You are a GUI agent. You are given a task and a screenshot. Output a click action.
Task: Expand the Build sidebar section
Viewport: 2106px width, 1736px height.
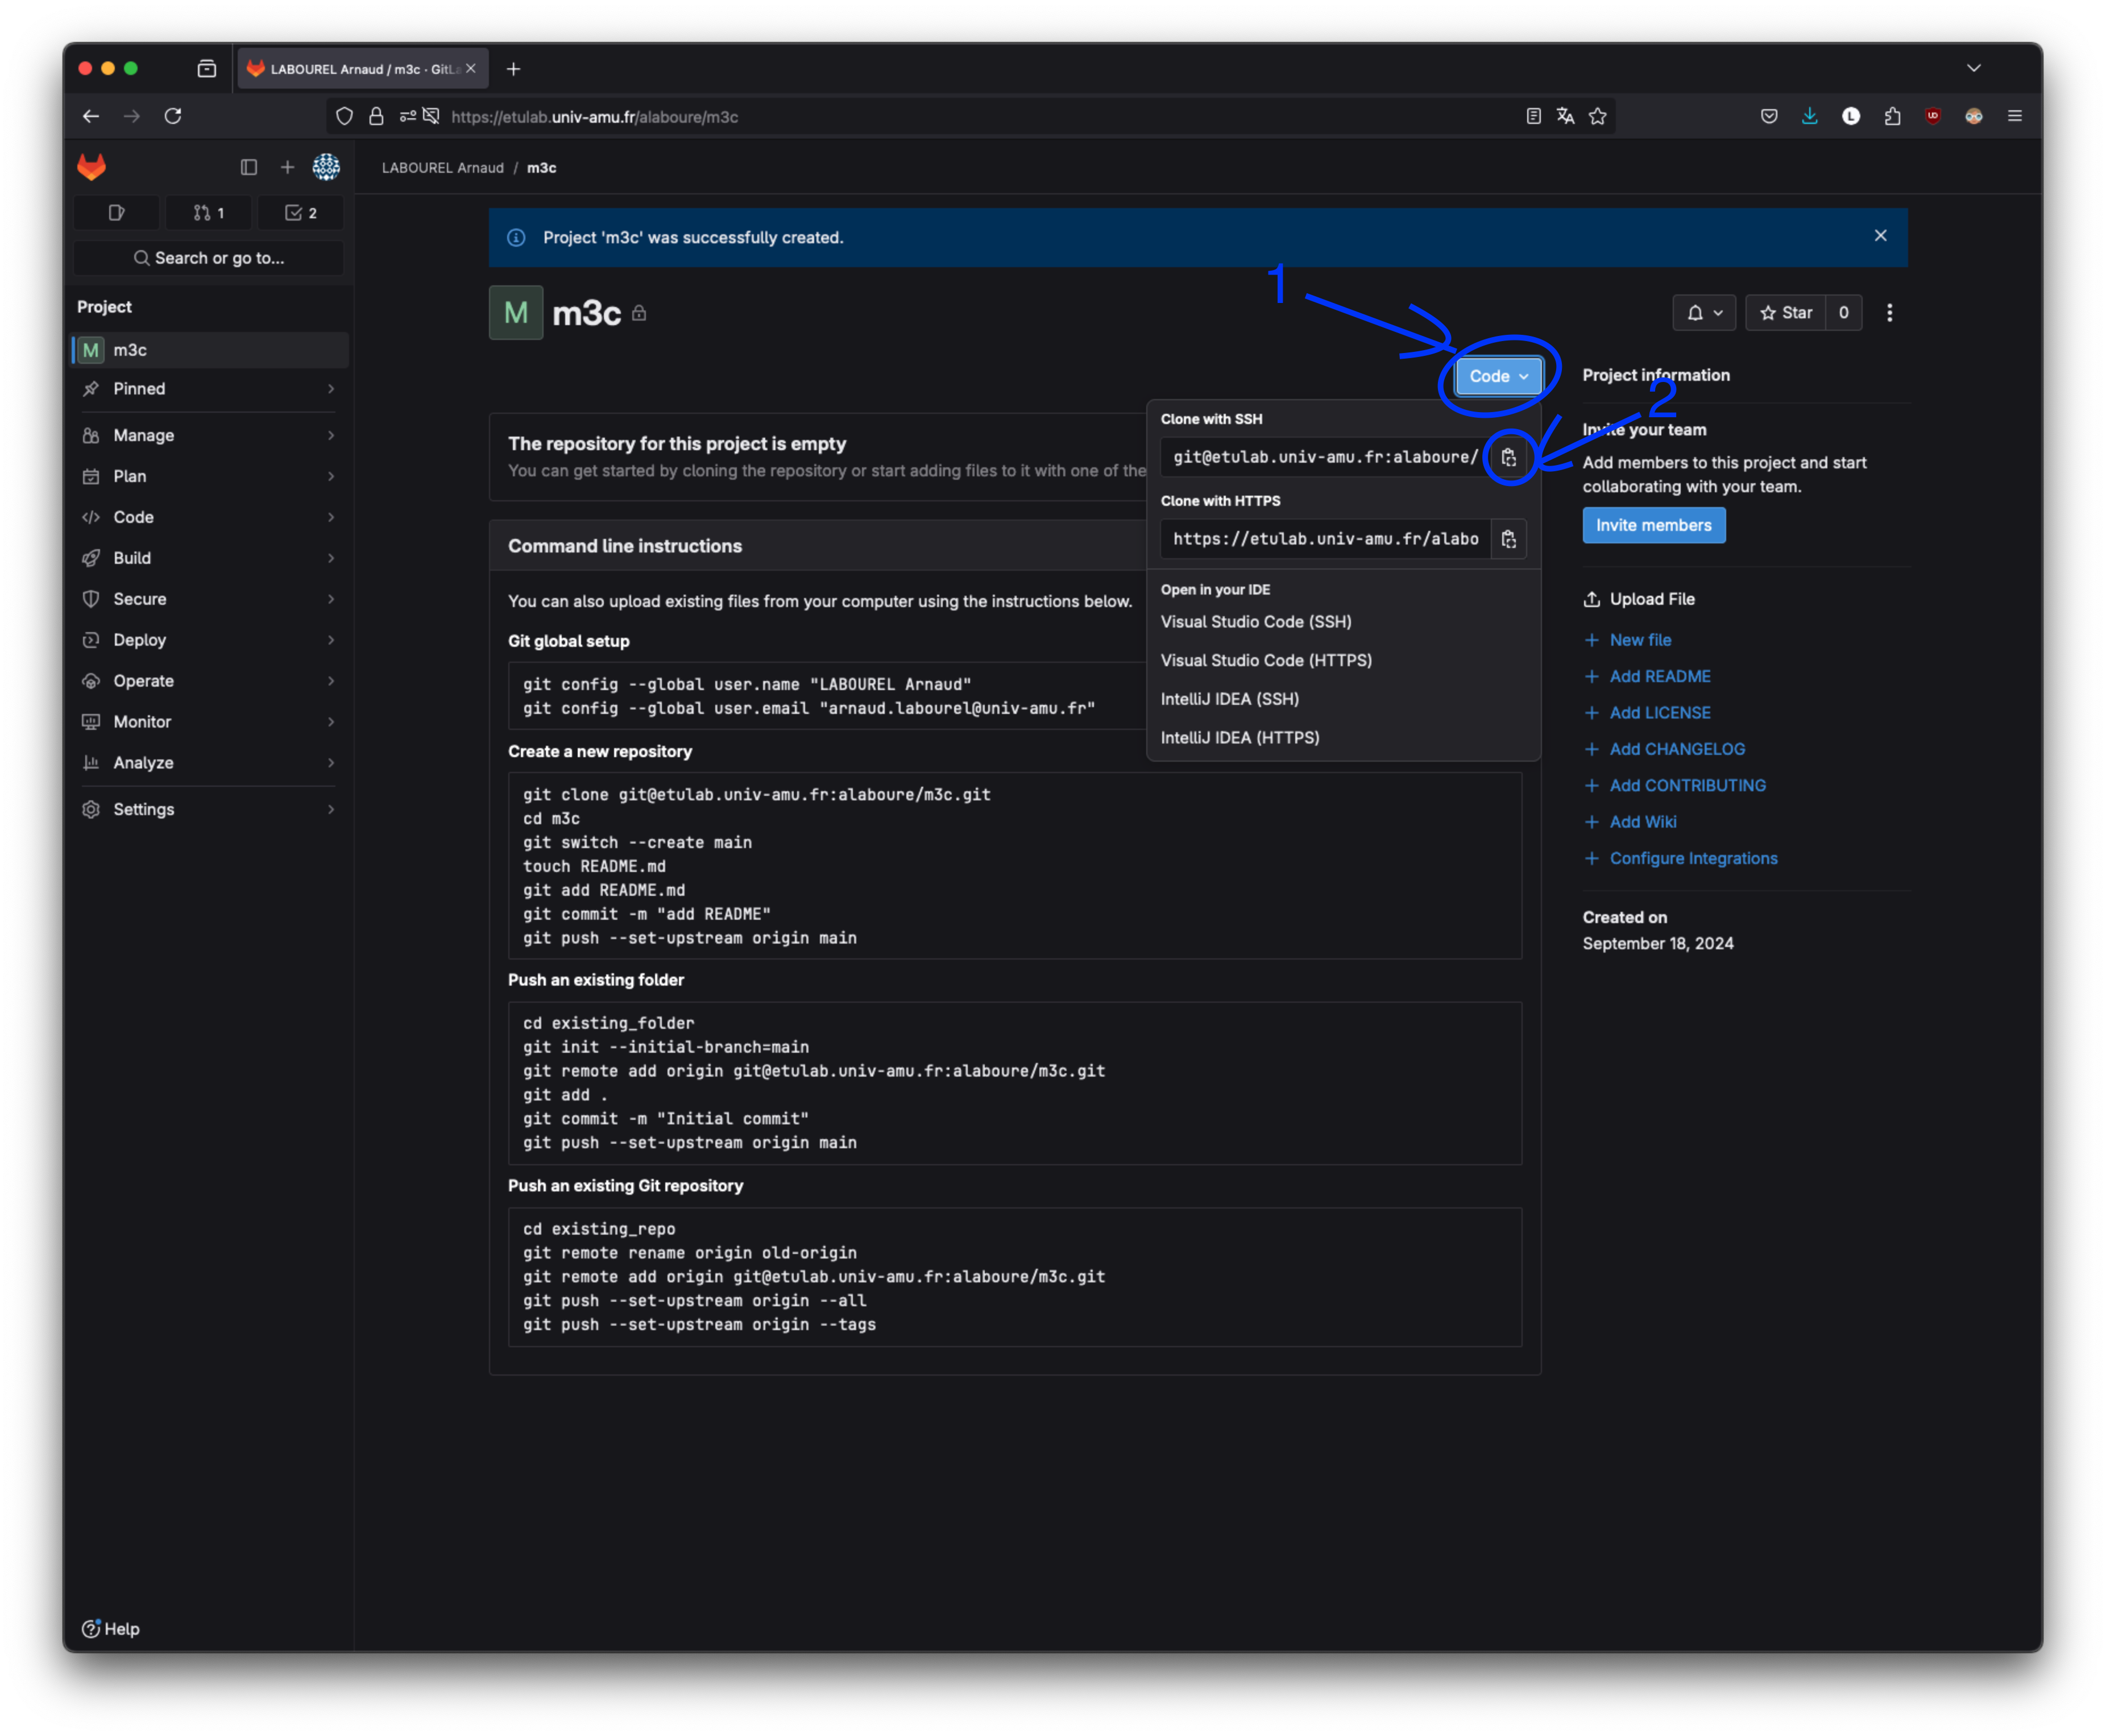[x=210, y=559]
